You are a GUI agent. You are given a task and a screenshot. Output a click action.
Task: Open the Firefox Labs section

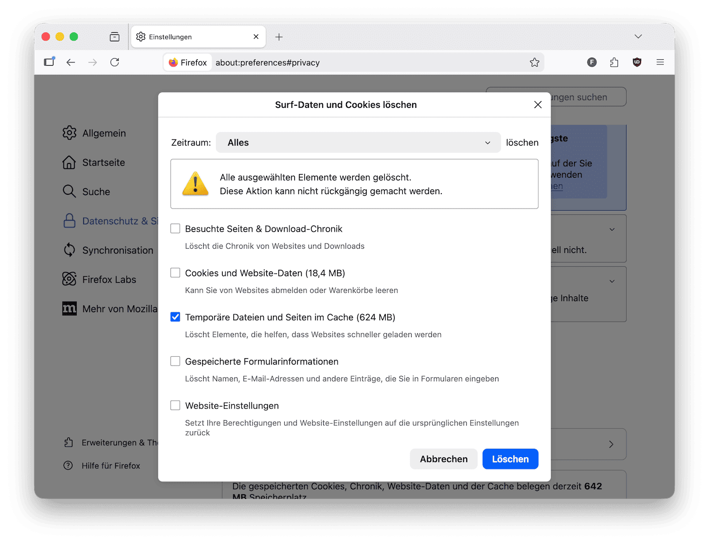108,279
